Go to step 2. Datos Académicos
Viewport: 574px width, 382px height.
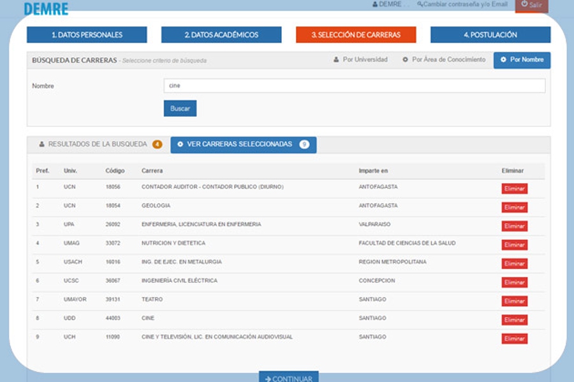point(221,34)
